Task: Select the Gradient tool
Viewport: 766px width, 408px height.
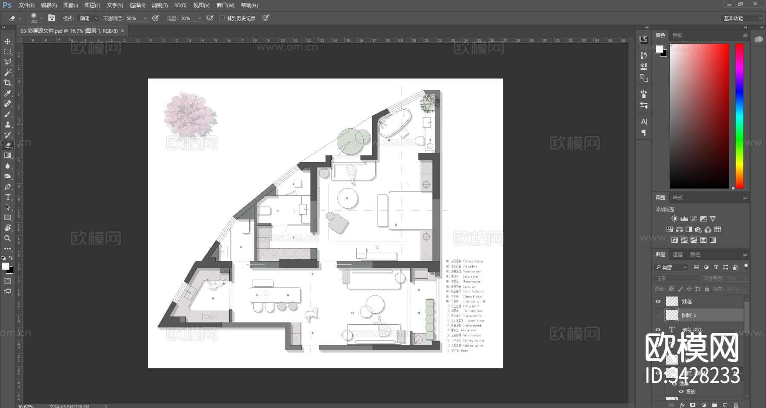Action: [x=8, y=156]
